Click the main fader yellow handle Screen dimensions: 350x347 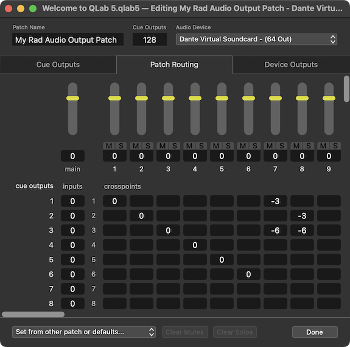click(x=73, y=98)
